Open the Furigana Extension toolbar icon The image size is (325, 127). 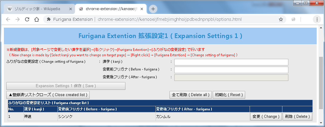(293, 19)
